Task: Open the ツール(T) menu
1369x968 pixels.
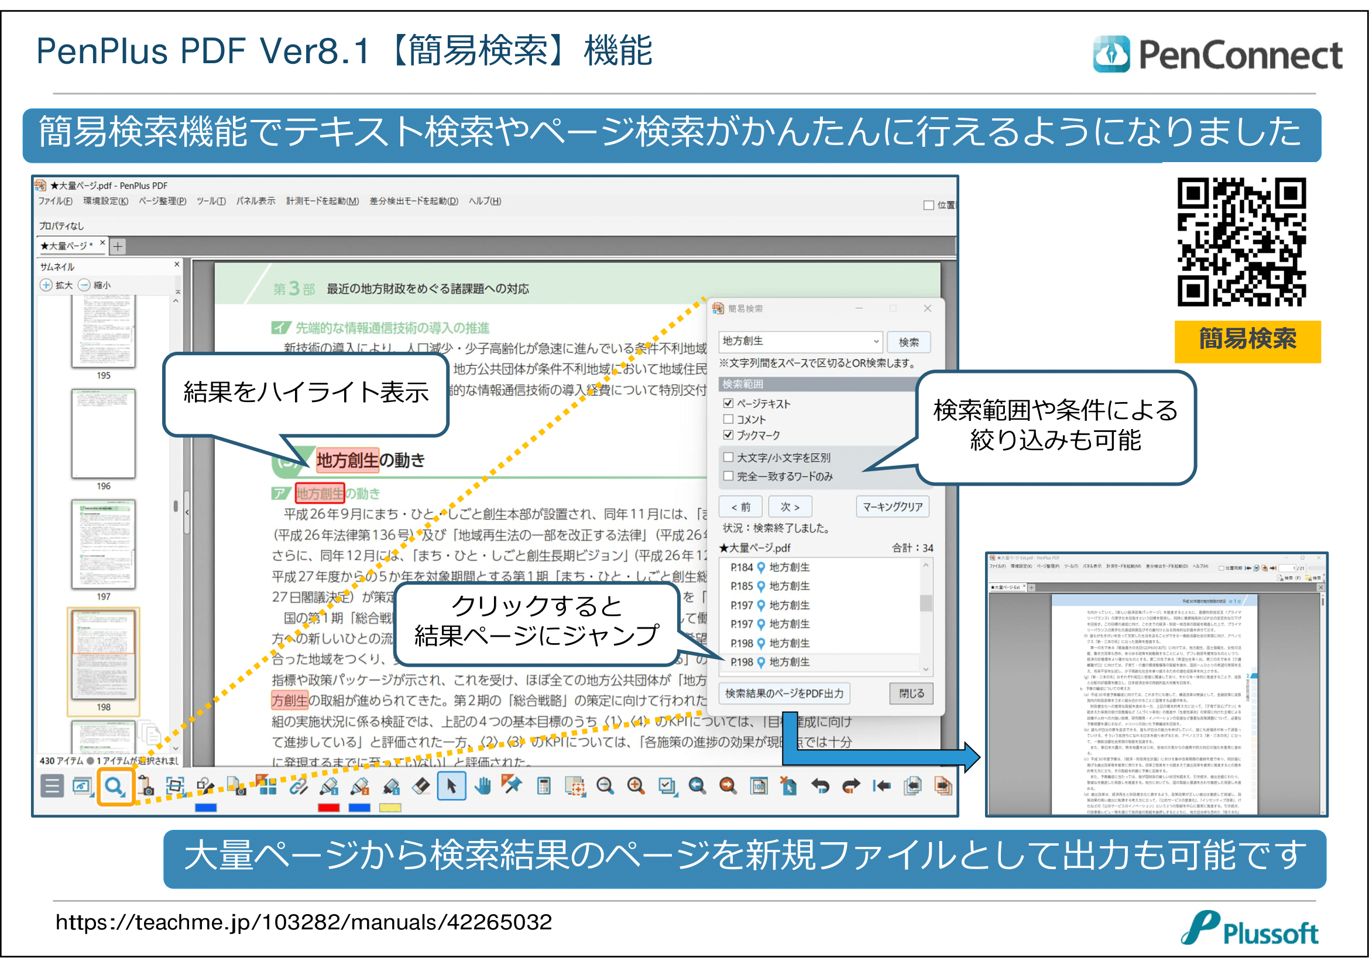Action: [x=211, y=201]
